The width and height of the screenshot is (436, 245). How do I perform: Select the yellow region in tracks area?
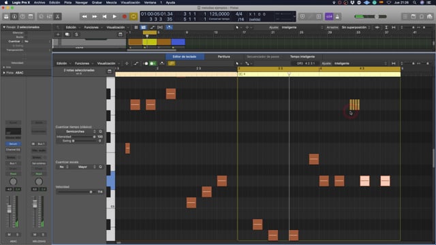click(x=150, y=42)
